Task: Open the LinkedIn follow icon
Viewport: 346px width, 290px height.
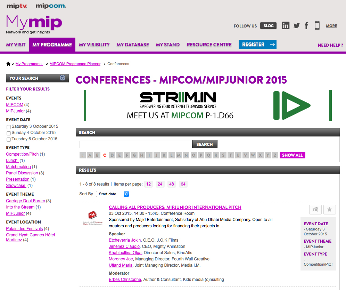Action: pos(286,26)
